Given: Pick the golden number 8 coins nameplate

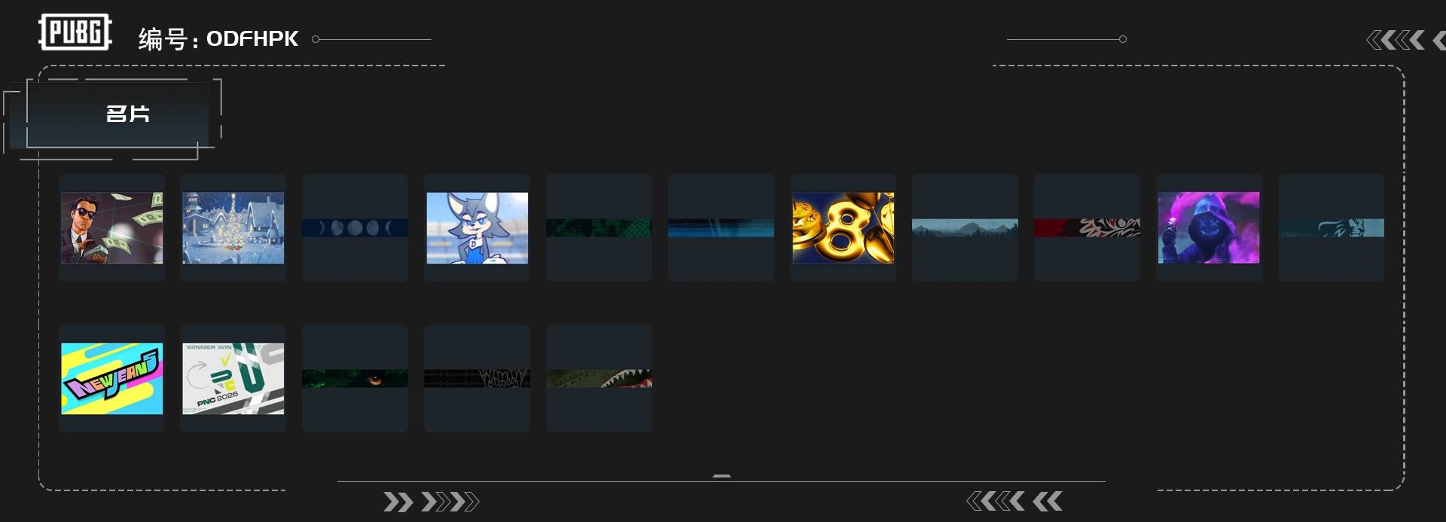Looking at the screenshot, I should [x=843, y=227].
